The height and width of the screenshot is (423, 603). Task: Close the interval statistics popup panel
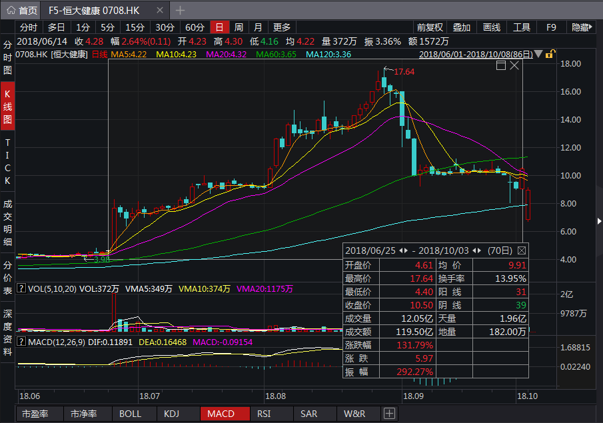[x=521, y=251]
